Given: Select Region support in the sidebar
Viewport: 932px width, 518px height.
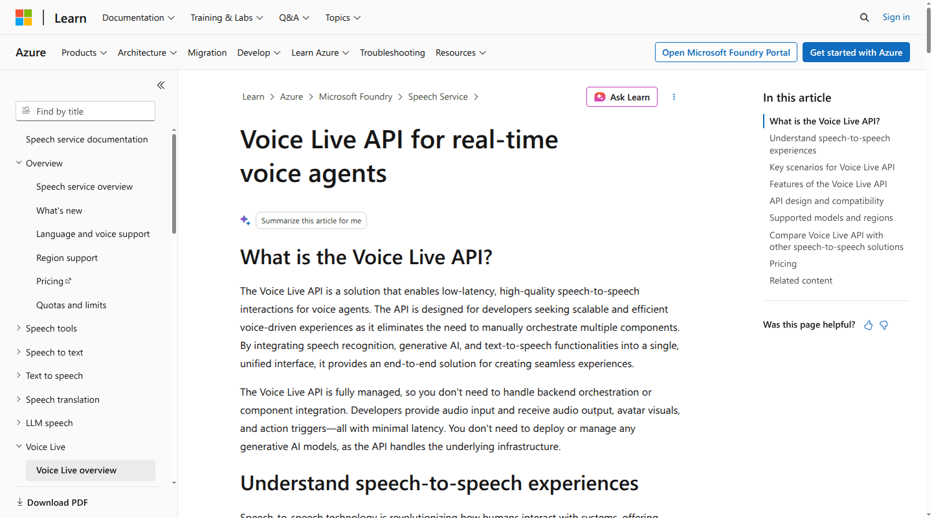Looking at the screenshot, I should point(67,258).
